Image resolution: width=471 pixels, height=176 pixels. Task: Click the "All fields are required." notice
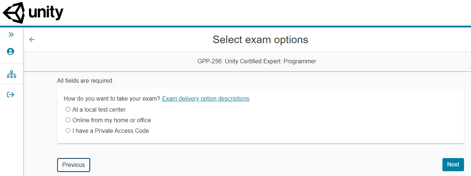point(85,81)
